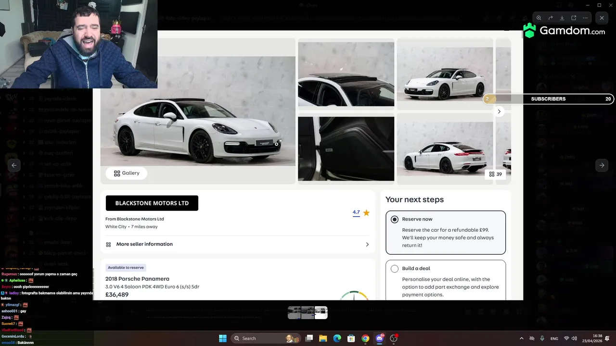This screenshot has width=616, height=346.
Task: Open Task View from the taskbar
Action: coord(309,338)
